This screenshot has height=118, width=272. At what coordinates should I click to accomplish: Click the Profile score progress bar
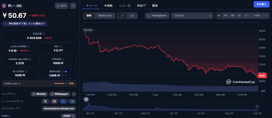pyautogui.click(x=61, y=83)
